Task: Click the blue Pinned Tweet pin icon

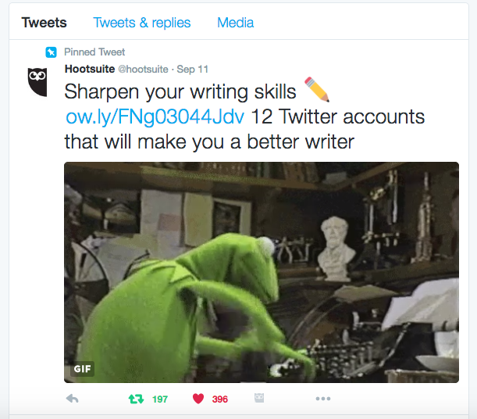Action: pos(51,52)
